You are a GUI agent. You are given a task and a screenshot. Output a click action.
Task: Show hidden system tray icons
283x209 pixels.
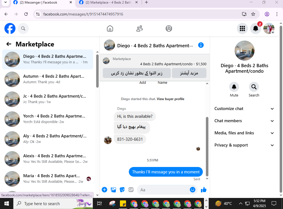[x=240, y=203]
